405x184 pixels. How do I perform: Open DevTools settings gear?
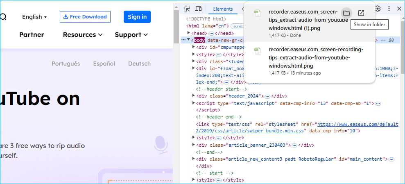(x=378, y=9)
